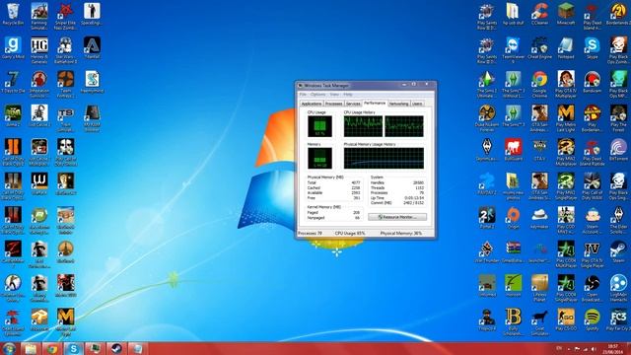Select the Performance tab in Task Manager
The image size is (631, 355).
(375, 103)
